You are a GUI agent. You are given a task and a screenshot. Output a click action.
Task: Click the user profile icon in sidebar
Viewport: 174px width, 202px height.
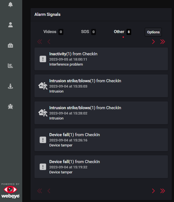pos(11,25)
